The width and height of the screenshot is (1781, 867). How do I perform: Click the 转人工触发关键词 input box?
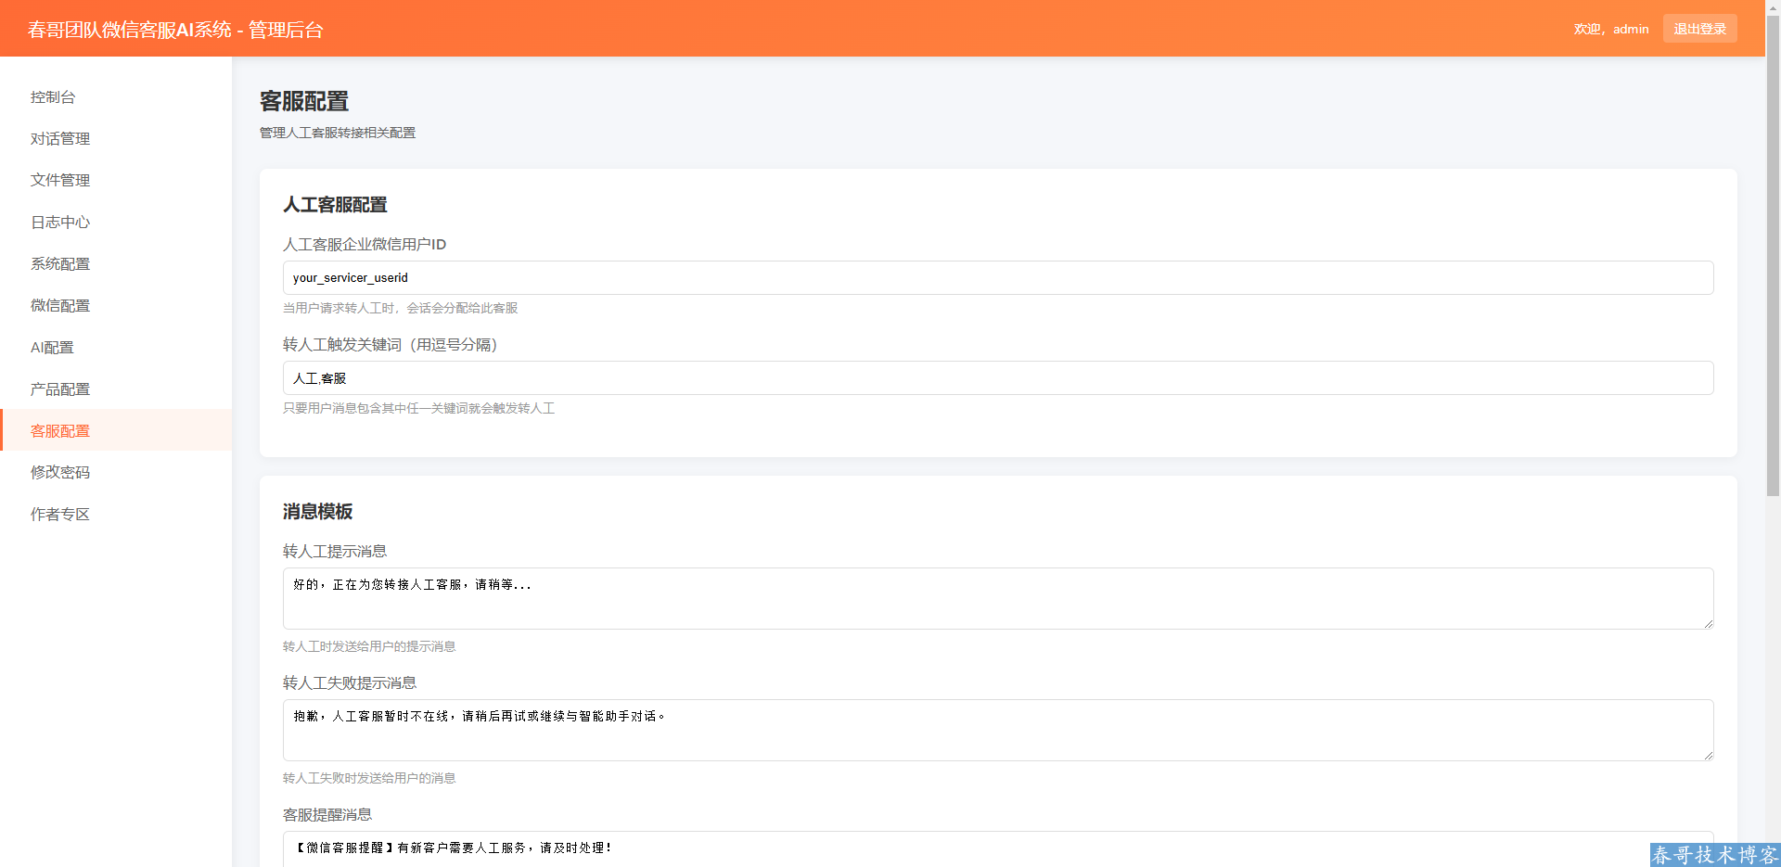point(997,378)
